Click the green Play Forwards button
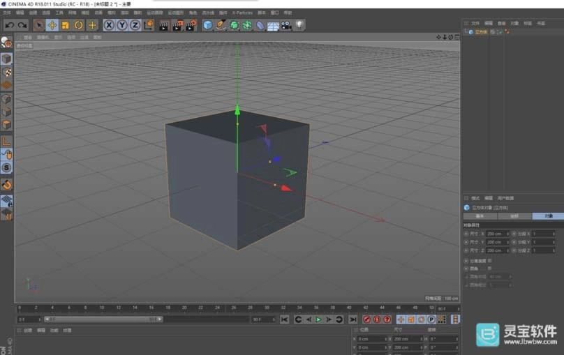The height and width of the screenshot is (355, 564). [x=318, y=319]
